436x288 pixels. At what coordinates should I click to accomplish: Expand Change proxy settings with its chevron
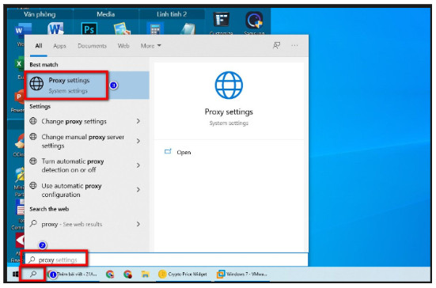point(138,121)
